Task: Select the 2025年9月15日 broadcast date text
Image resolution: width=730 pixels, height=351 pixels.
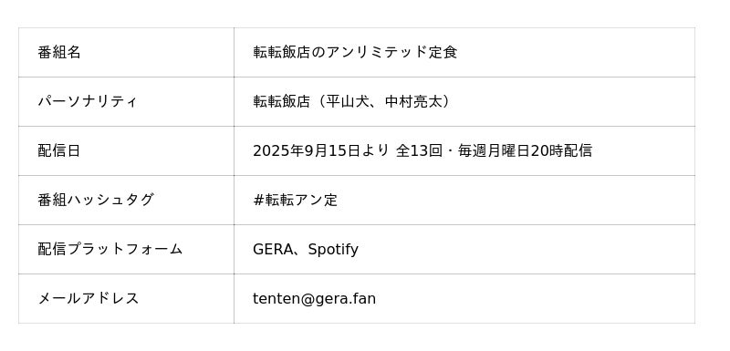Action: click(307, 150)
